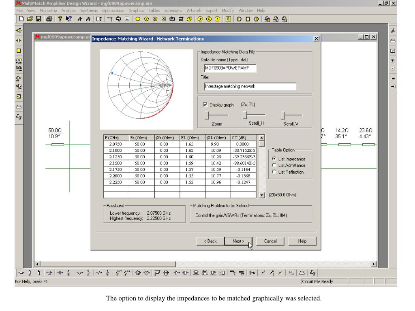Image resolution: width=415 pixels, height=311 pixels.
Task: Save the file with the floppy disk icon
Action: point(39,19)
